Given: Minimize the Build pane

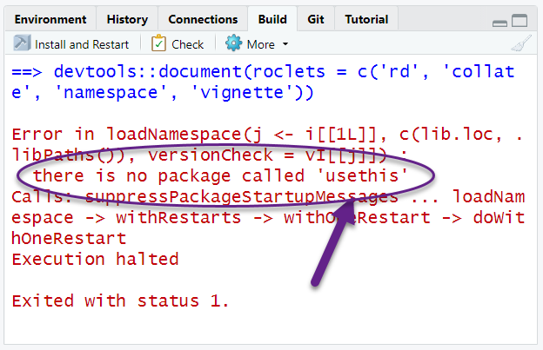Looking at the screenshot, I should [x=499, y=21].
